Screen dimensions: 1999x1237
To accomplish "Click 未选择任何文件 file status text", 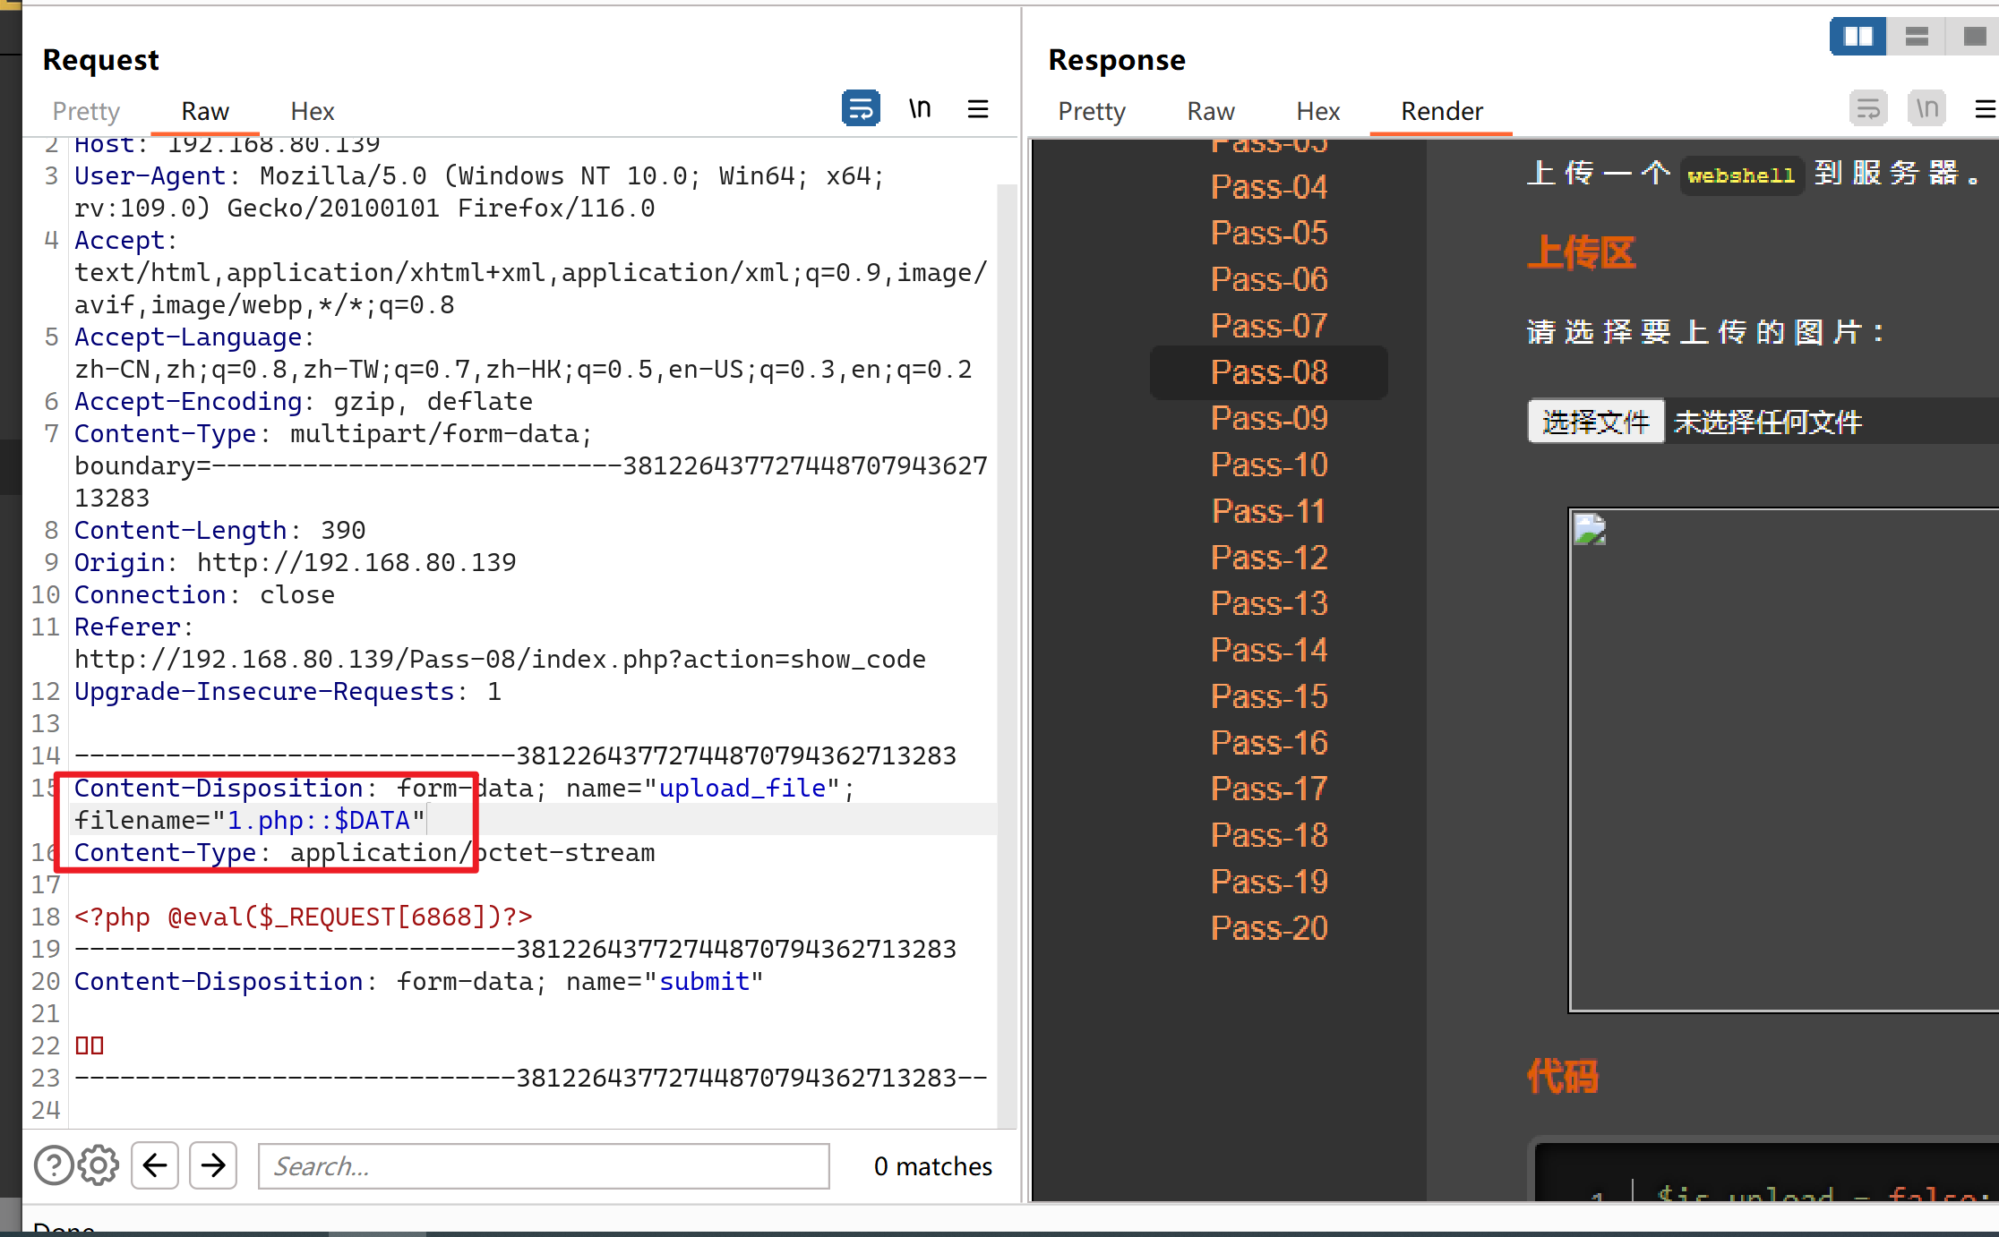I will click(x=1769, y=422).
